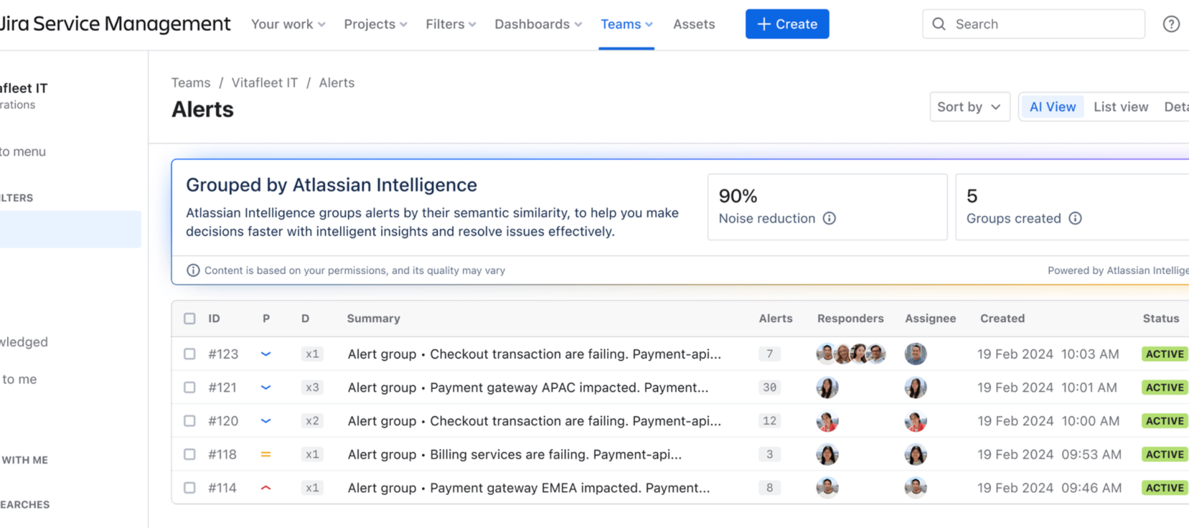Open Assets in the top navigation

(694, 24)
